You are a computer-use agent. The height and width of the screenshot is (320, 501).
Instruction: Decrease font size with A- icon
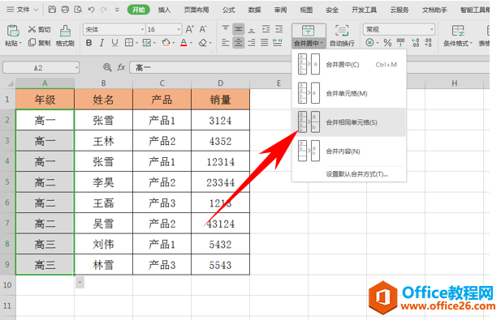pyautogui.click(x=203, y=30)
